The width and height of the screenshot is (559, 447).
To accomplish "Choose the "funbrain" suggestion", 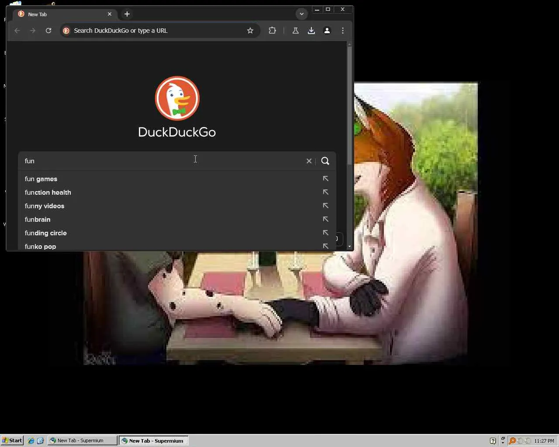I will (177, 220).
